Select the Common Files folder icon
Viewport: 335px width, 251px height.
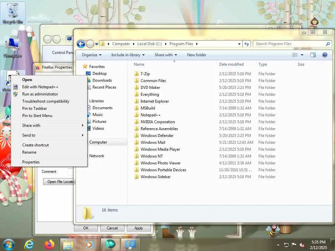(x=136, y=81)
